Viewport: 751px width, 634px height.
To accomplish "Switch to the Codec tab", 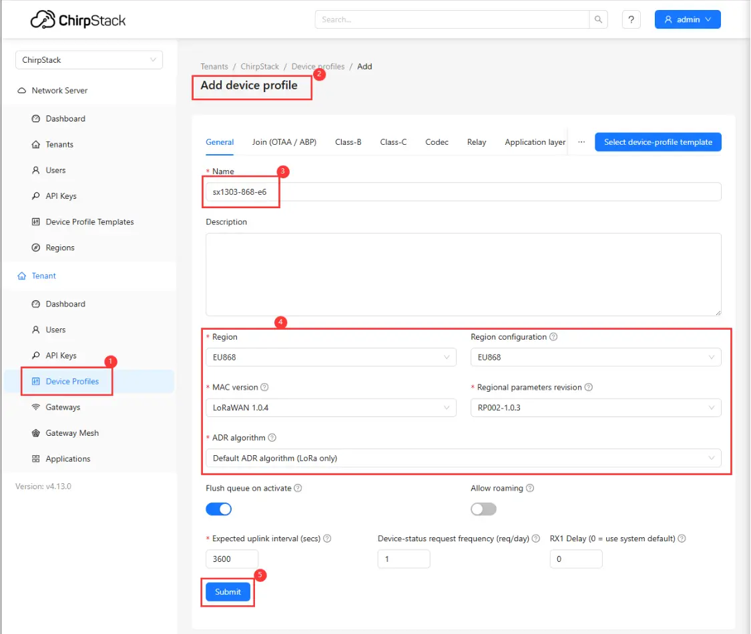I will point(437,142).
